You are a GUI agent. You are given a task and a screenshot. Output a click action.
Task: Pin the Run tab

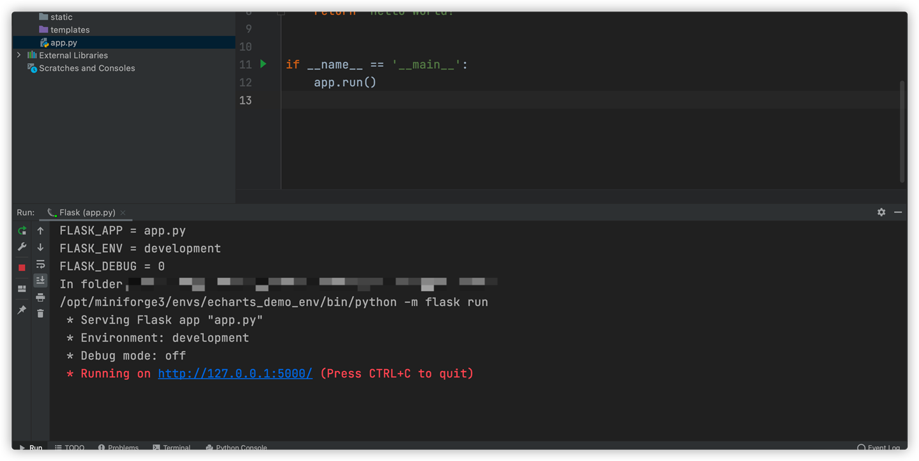22,310
